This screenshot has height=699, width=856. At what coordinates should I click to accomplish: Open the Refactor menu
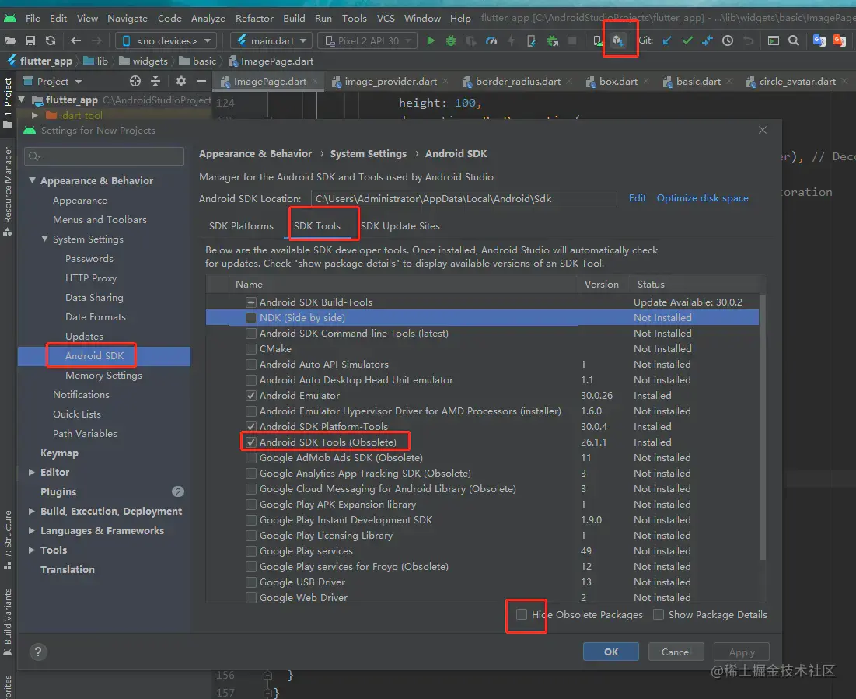pyautogui.click(x=254, y=19)
